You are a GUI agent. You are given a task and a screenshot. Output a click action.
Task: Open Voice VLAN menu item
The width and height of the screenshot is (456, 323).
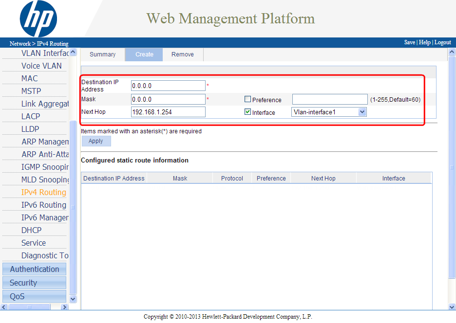[x=41, y=66]
